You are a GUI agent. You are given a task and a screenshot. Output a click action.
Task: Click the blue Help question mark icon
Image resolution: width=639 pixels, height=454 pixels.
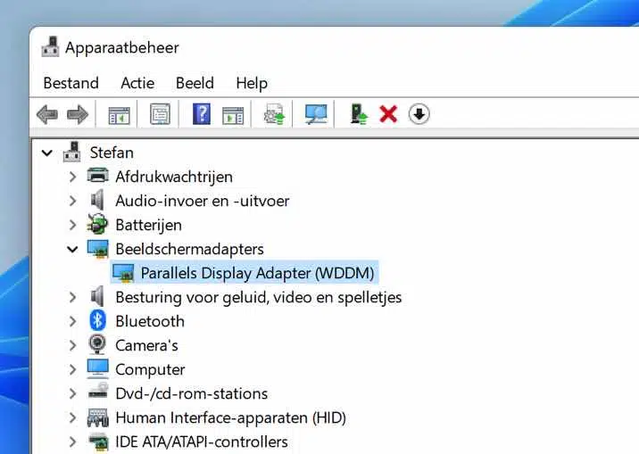point(202,114)
